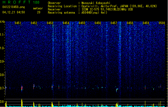The image size is (168, 107).
Task: Click the kHz axis unit label
Action: click(2, 22)
